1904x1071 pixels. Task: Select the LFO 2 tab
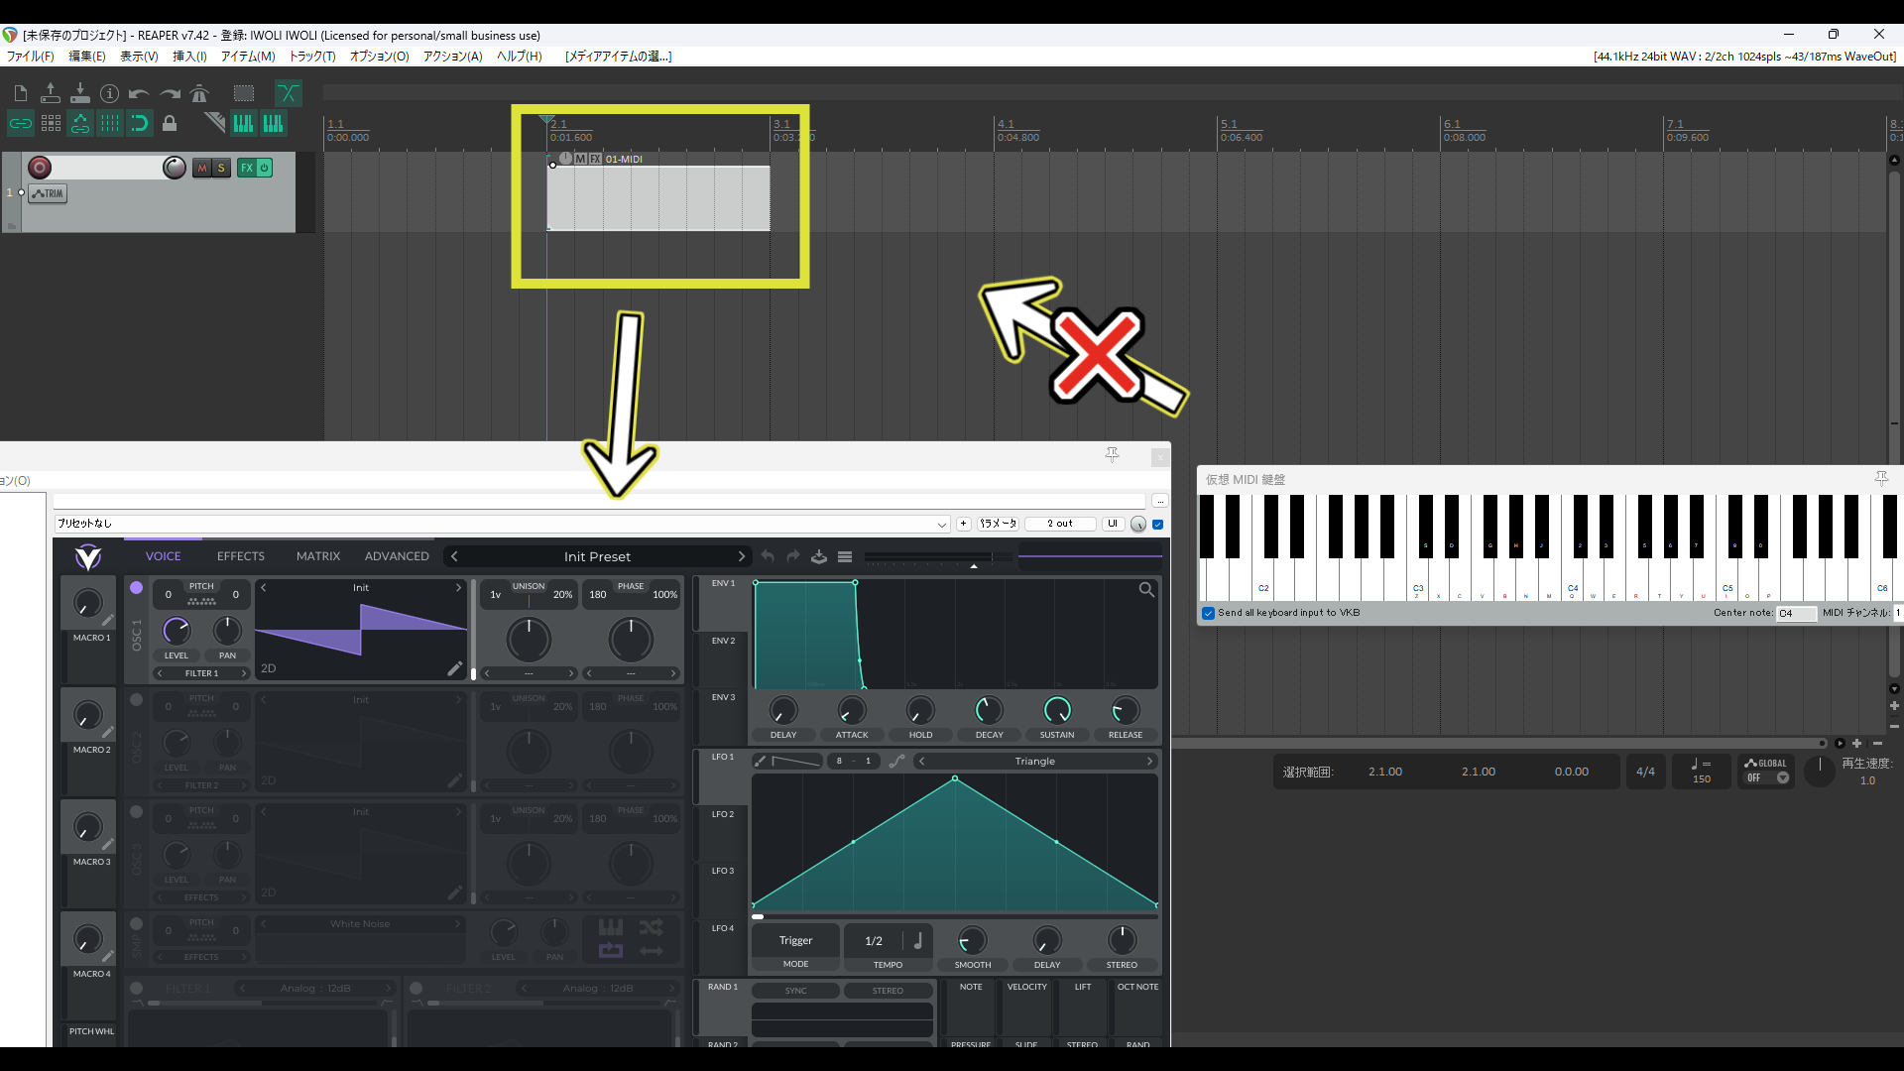click(723, 814)
